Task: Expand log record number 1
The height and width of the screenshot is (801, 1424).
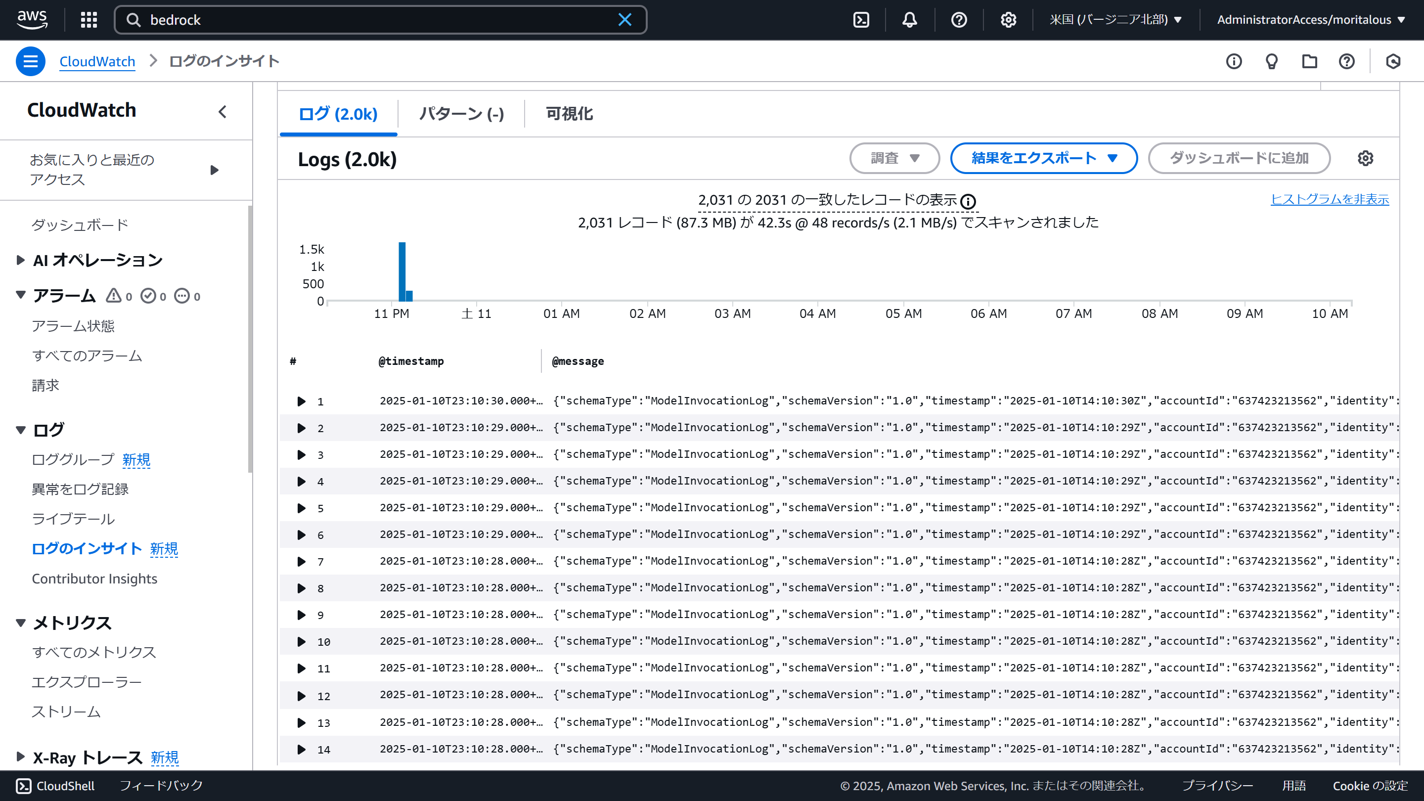Action: [301, 401]
